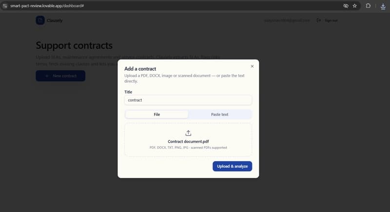Click the Clausely brand name
The image size is (390, 212).
(x=55, y=21)
